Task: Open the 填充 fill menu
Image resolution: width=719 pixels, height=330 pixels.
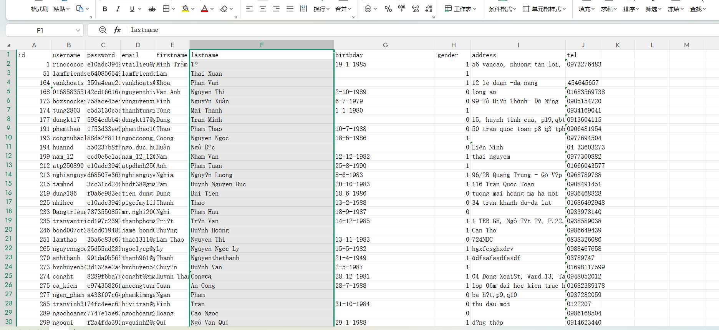Action: pyautogui.click(x=586, y=9)
